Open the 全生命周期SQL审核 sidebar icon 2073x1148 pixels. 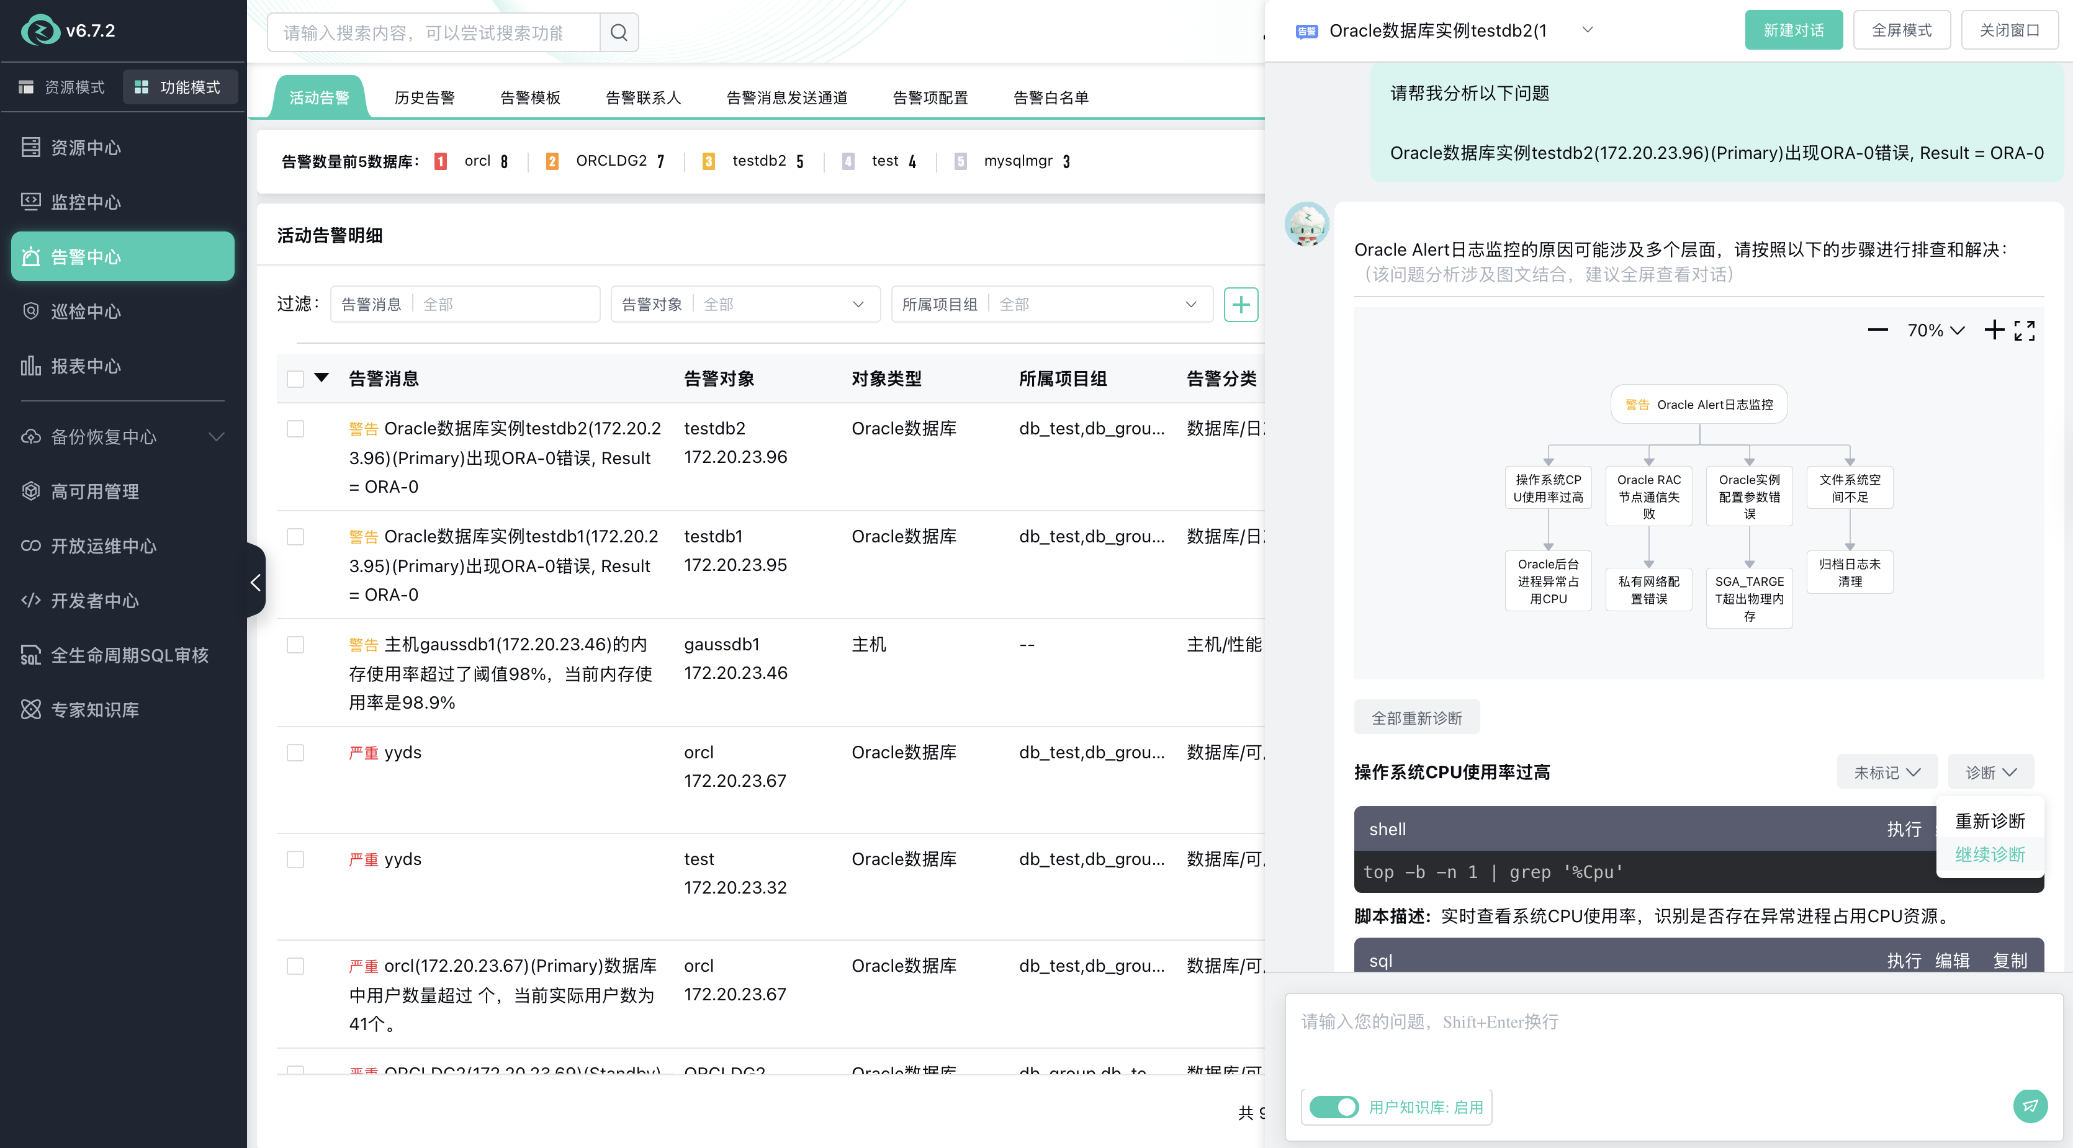tap(30, 655)
